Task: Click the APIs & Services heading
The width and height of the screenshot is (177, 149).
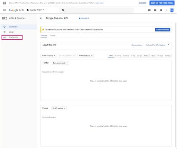Action: pyautogui.click(x=17, y=18)
